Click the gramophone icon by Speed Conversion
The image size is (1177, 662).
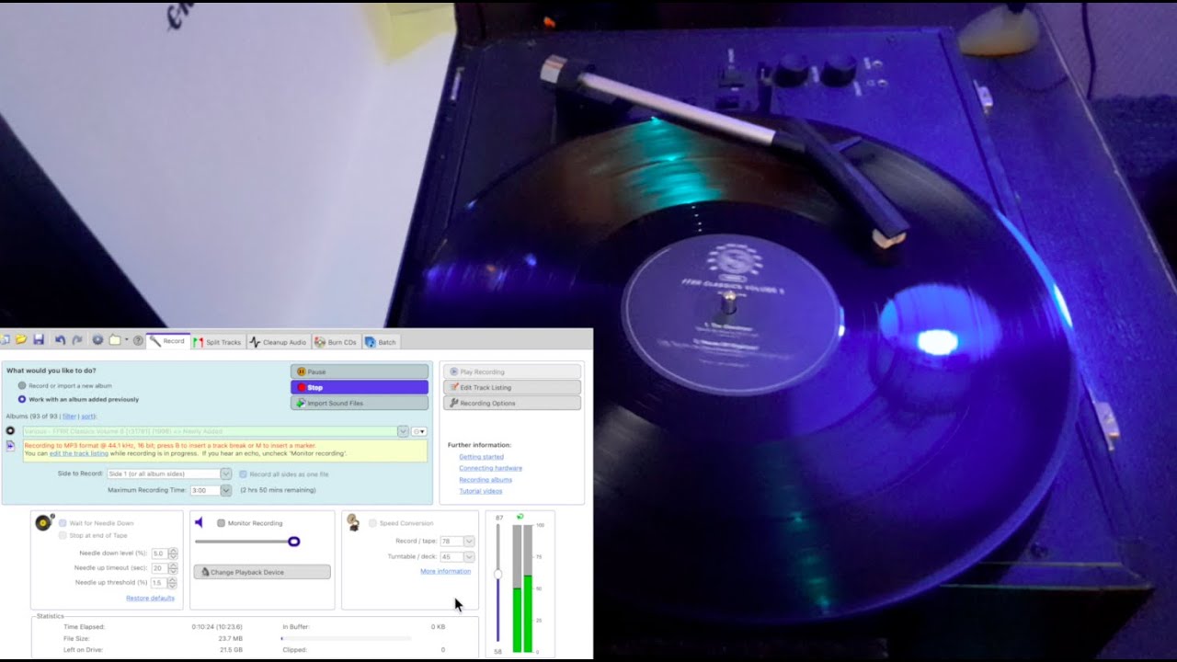click(353, 522)
